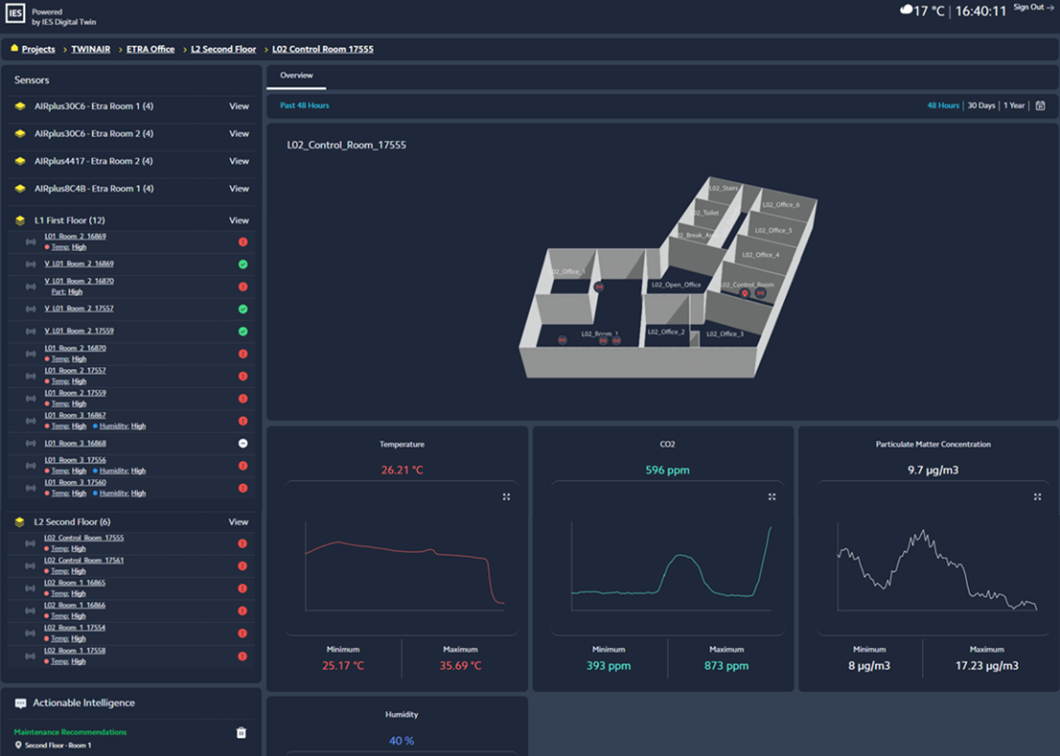Image resolution: width=1060 pixels, height=756 pixels.
Task: Click the Actionable Intelligence chat icon
Action: pos(21,703)
